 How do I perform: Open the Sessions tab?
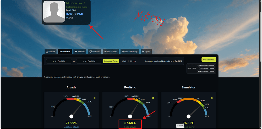tap(95, 52)
